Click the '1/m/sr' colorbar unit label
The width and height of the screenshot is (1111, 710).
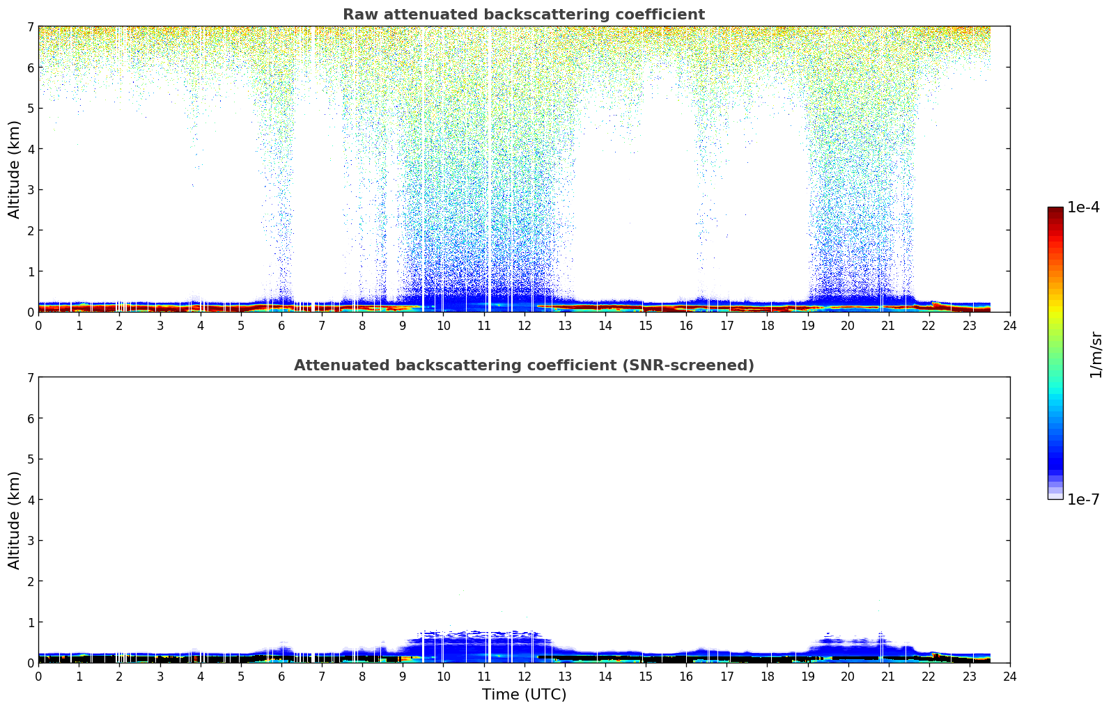[1096, 354]
